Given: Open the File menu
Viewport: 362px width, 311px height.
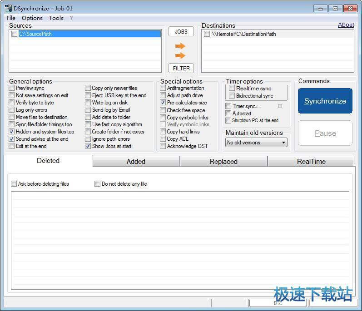Looking at the screenshot, I should pos(11,18).
